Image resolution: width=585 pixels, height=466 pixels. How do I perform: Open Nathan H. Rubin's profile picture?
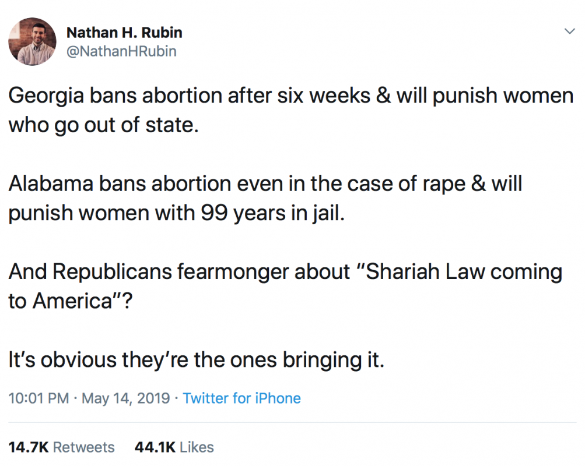[33, 41]
